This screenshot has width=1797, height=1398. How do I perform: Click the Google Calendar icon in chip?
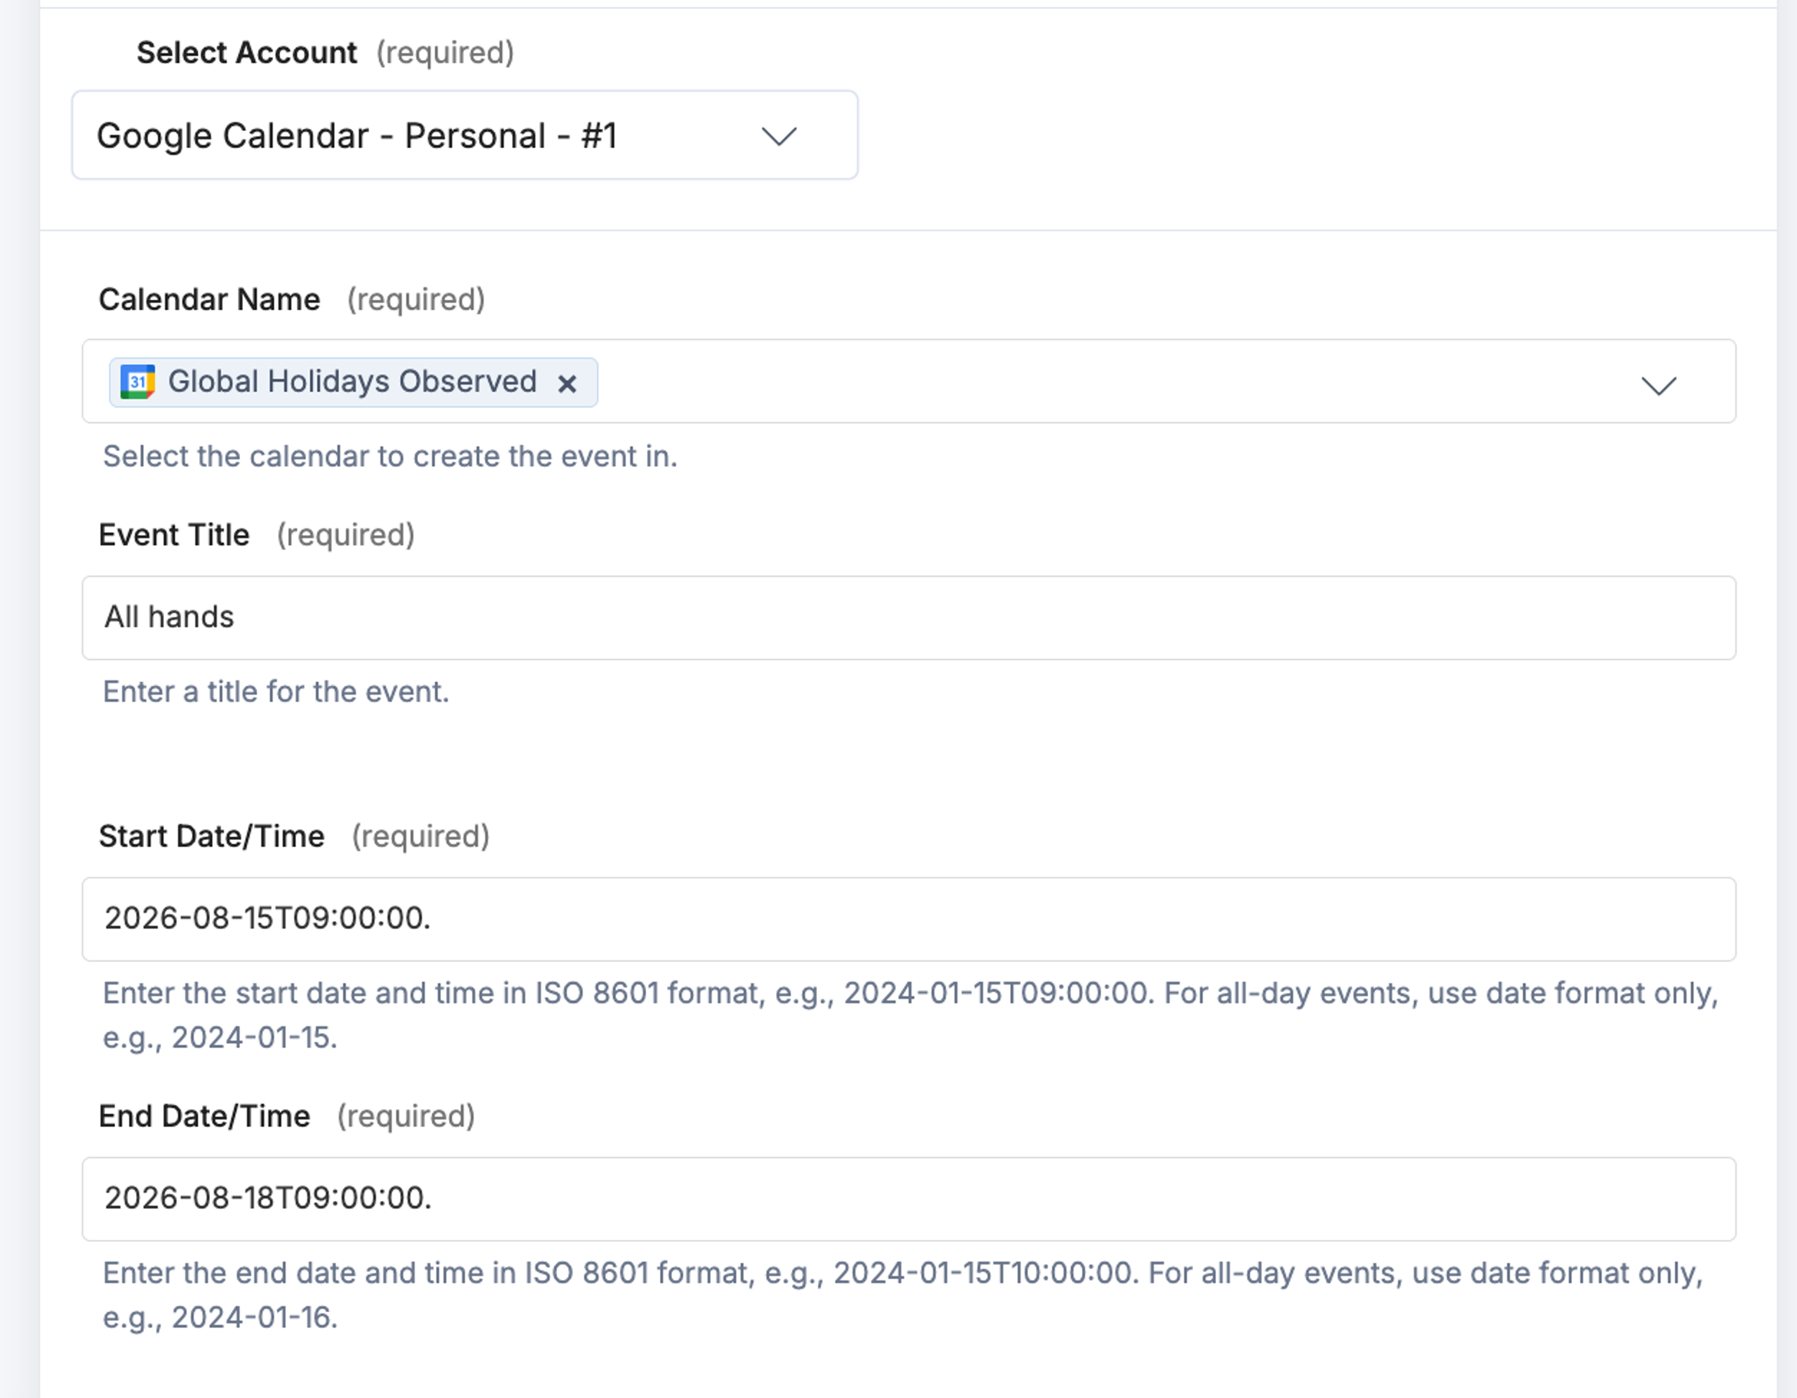[138, 382]
